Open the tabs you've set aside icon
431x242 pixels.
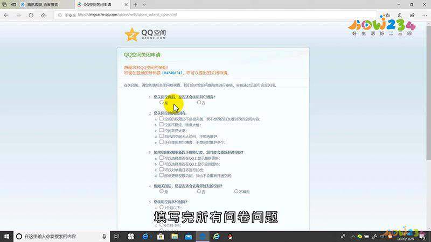[x=5, y=5]
